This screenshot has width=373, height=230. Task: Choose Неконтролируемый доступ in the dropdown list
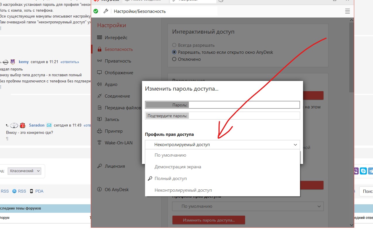pyautogui.click(x=223, y=190)
